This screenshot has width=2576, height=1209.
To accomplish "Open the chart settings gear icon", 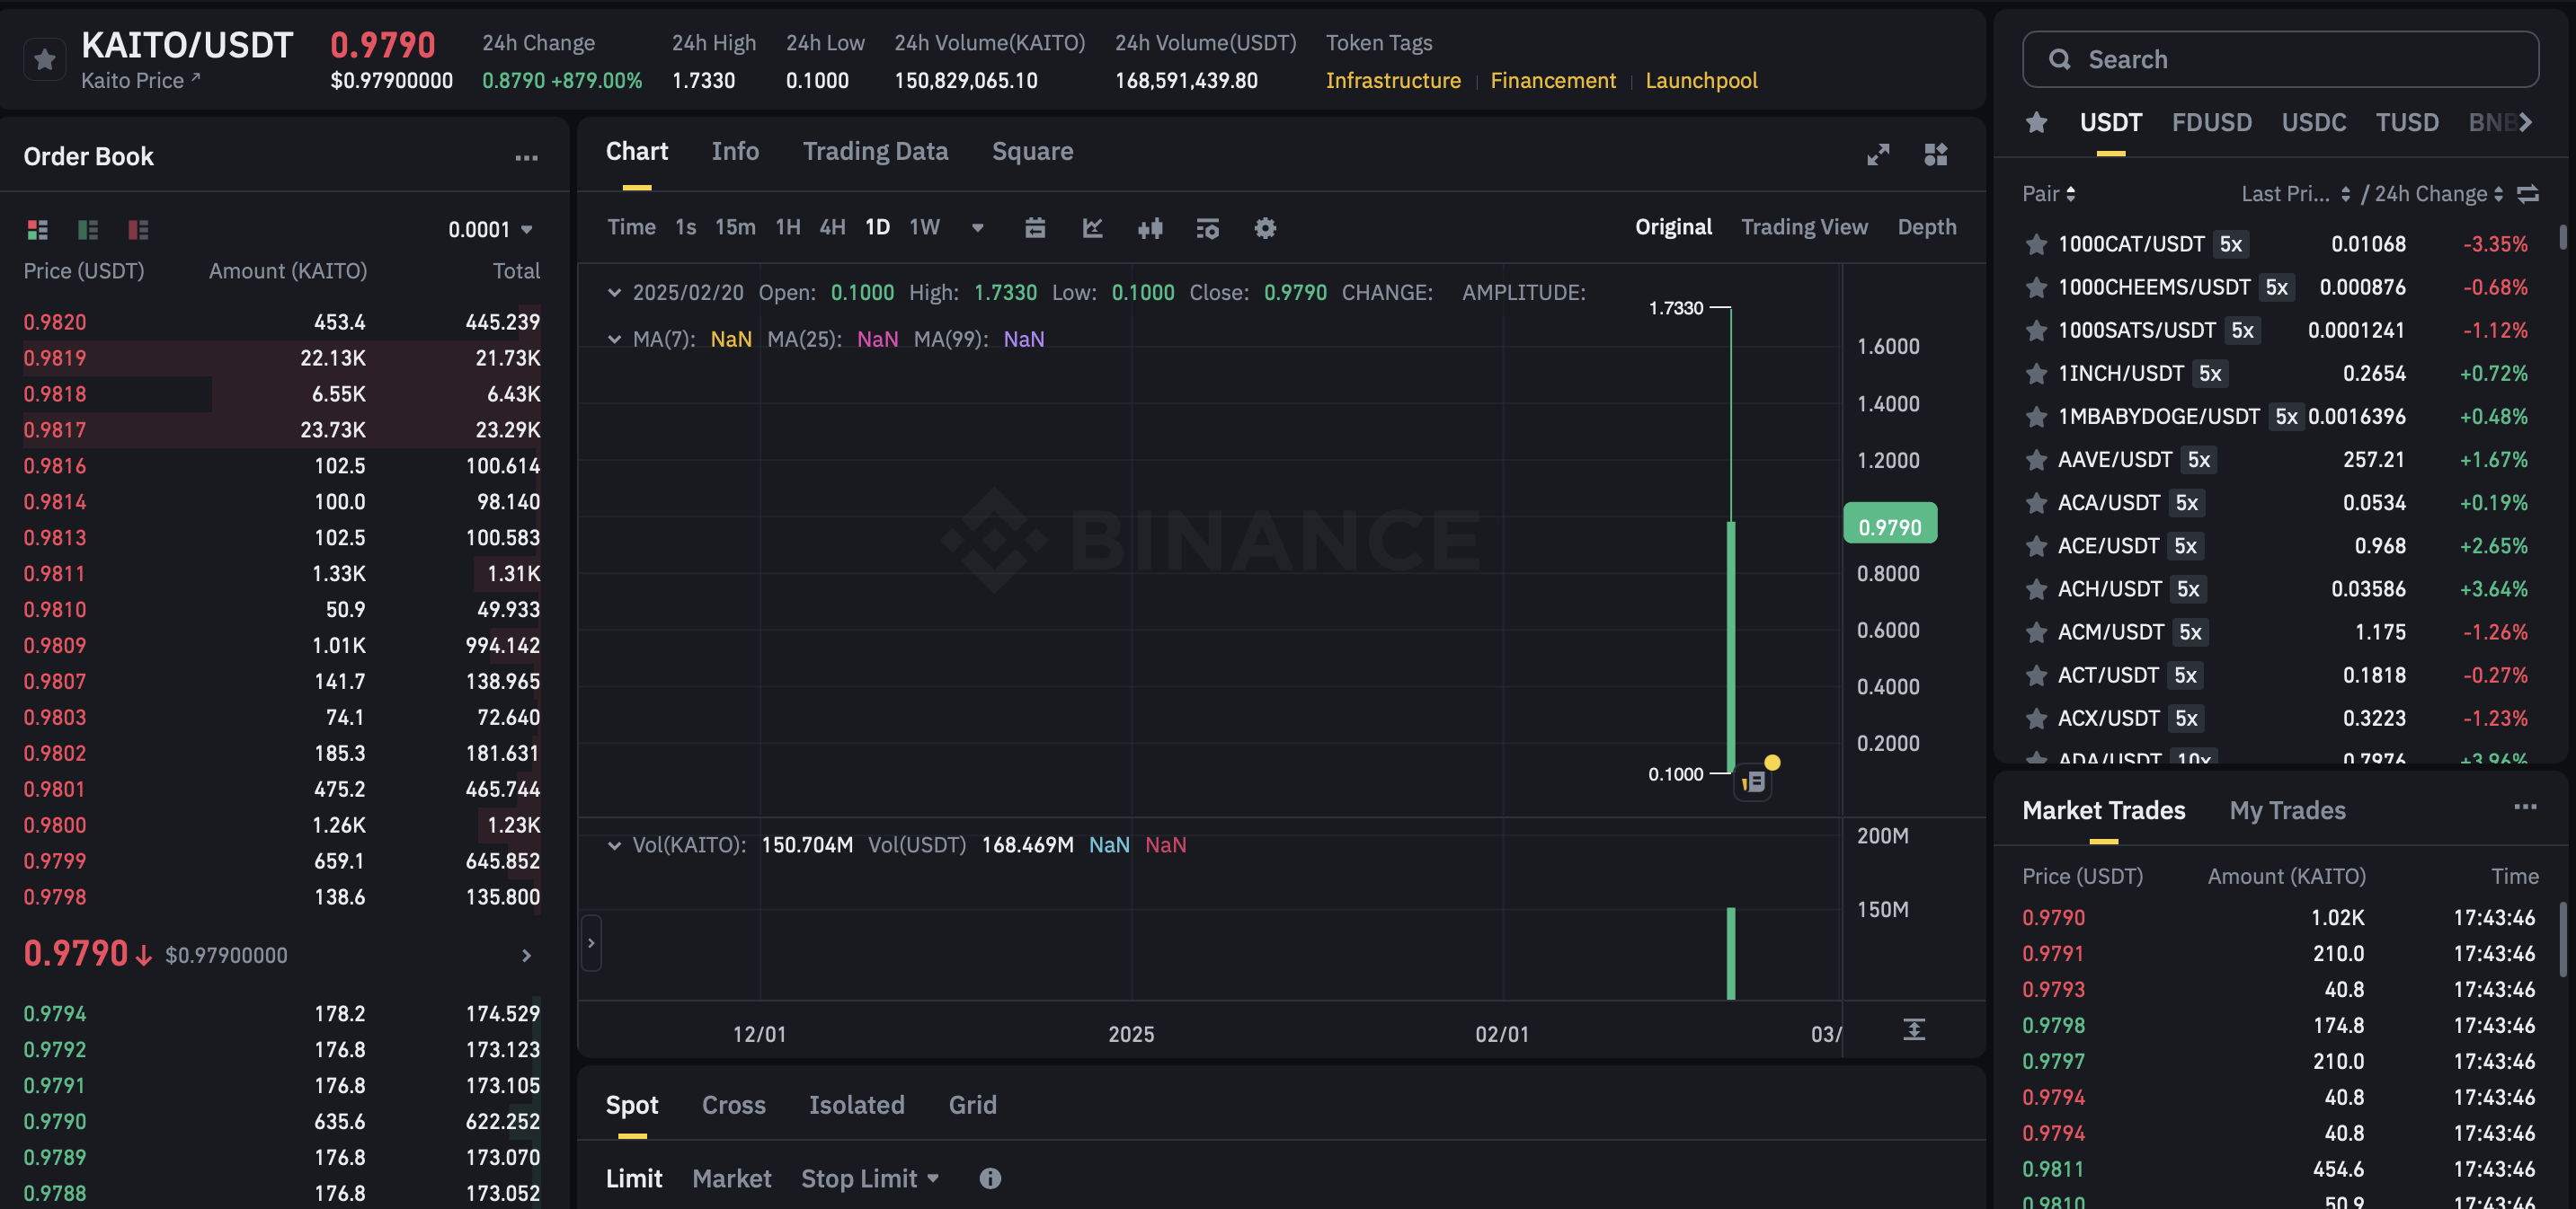I will pyautogui.click(x=1265, y=228).
